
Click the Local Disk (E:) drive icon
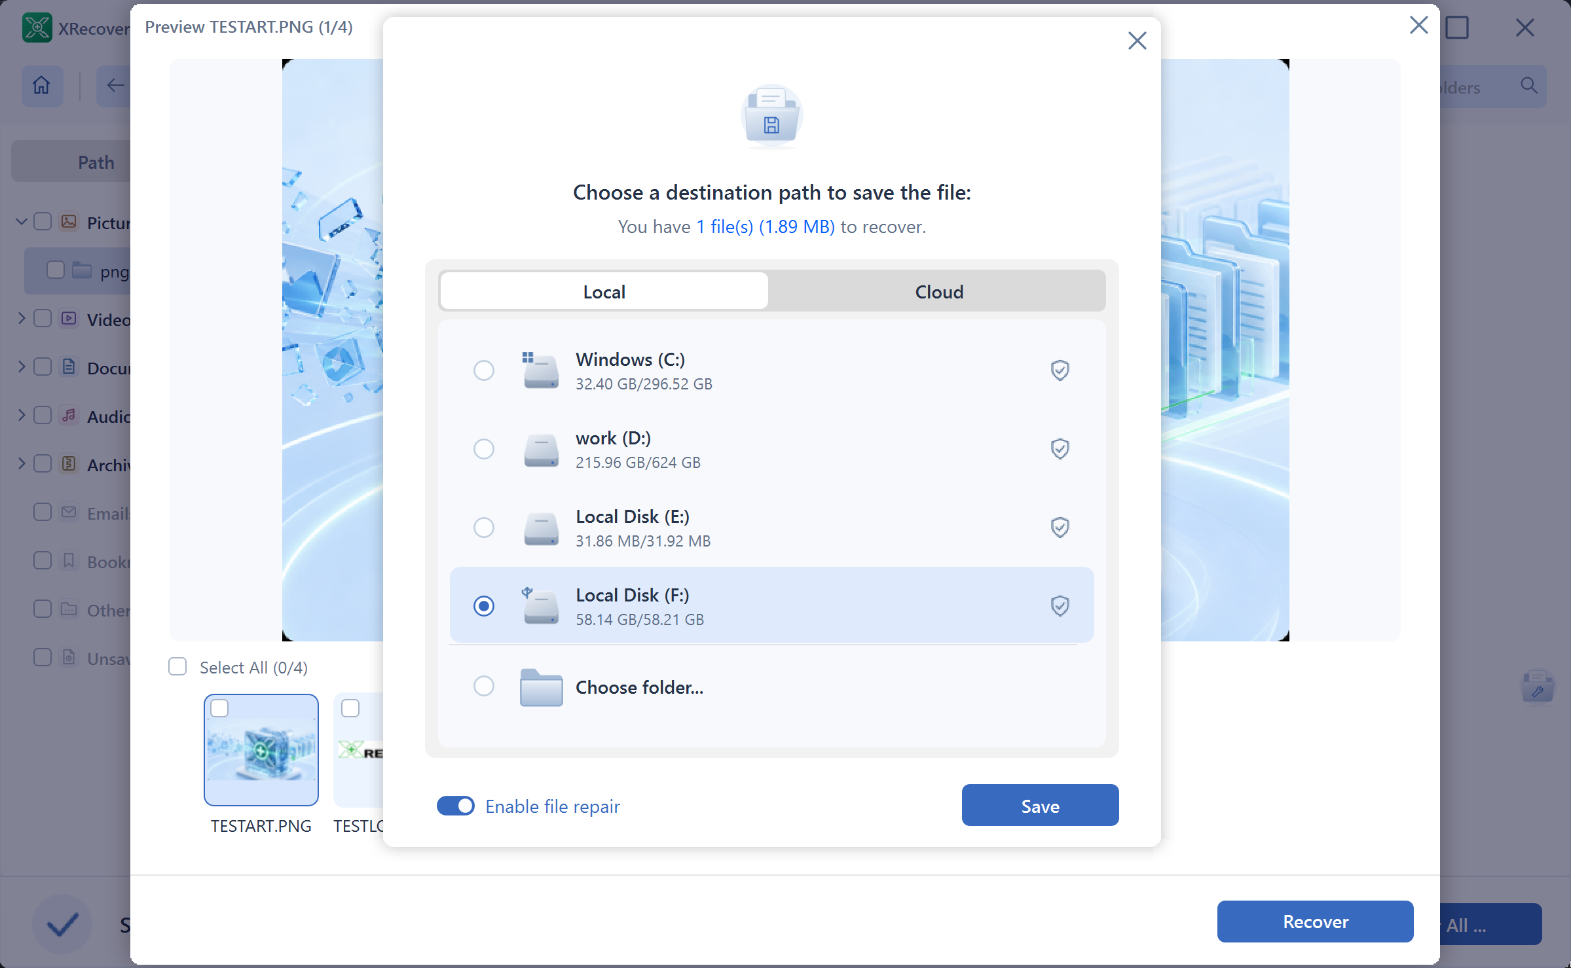pyautogui.click(x=541, y=528)
